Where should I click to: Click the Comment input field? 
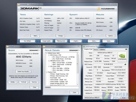[x=65, y=87]
